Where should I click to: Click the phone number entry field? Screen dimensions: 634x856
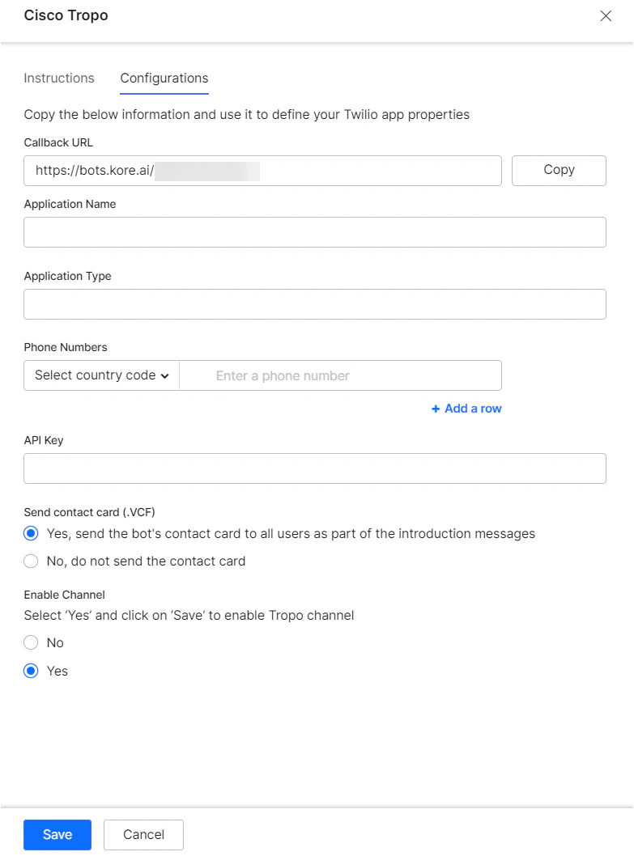click(x=340, y=375)
